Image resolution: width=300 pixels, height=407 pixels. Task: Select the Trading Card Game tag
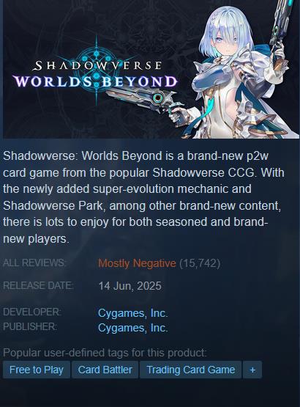tap(191, 370)
